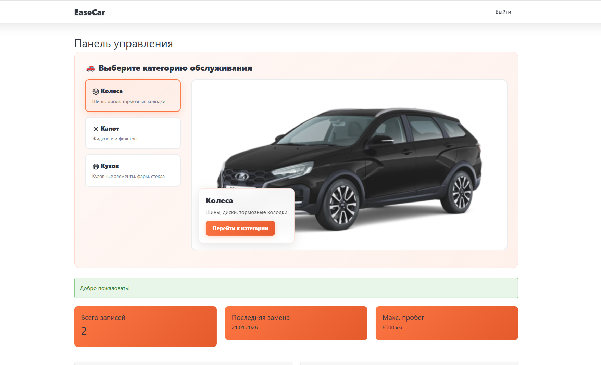601x365 pixels.
Task: Select the Кузов category card
Action: click(x=133, y=170)
